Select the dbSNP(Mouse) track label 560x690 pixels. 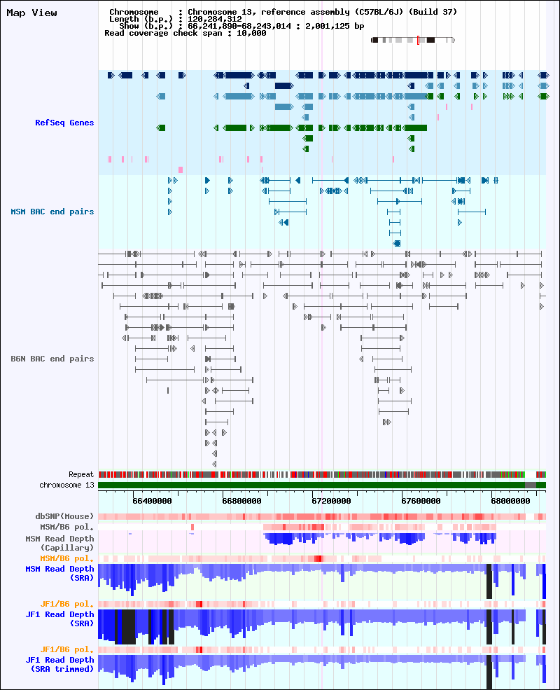pyautogui.click(x=64, y=516)
